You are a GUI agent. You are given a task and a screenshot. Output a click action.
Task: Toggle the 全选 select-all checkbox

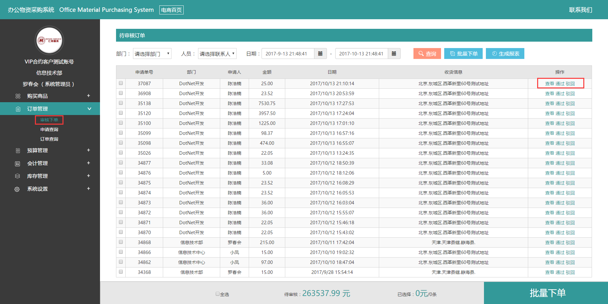[218, 294]
